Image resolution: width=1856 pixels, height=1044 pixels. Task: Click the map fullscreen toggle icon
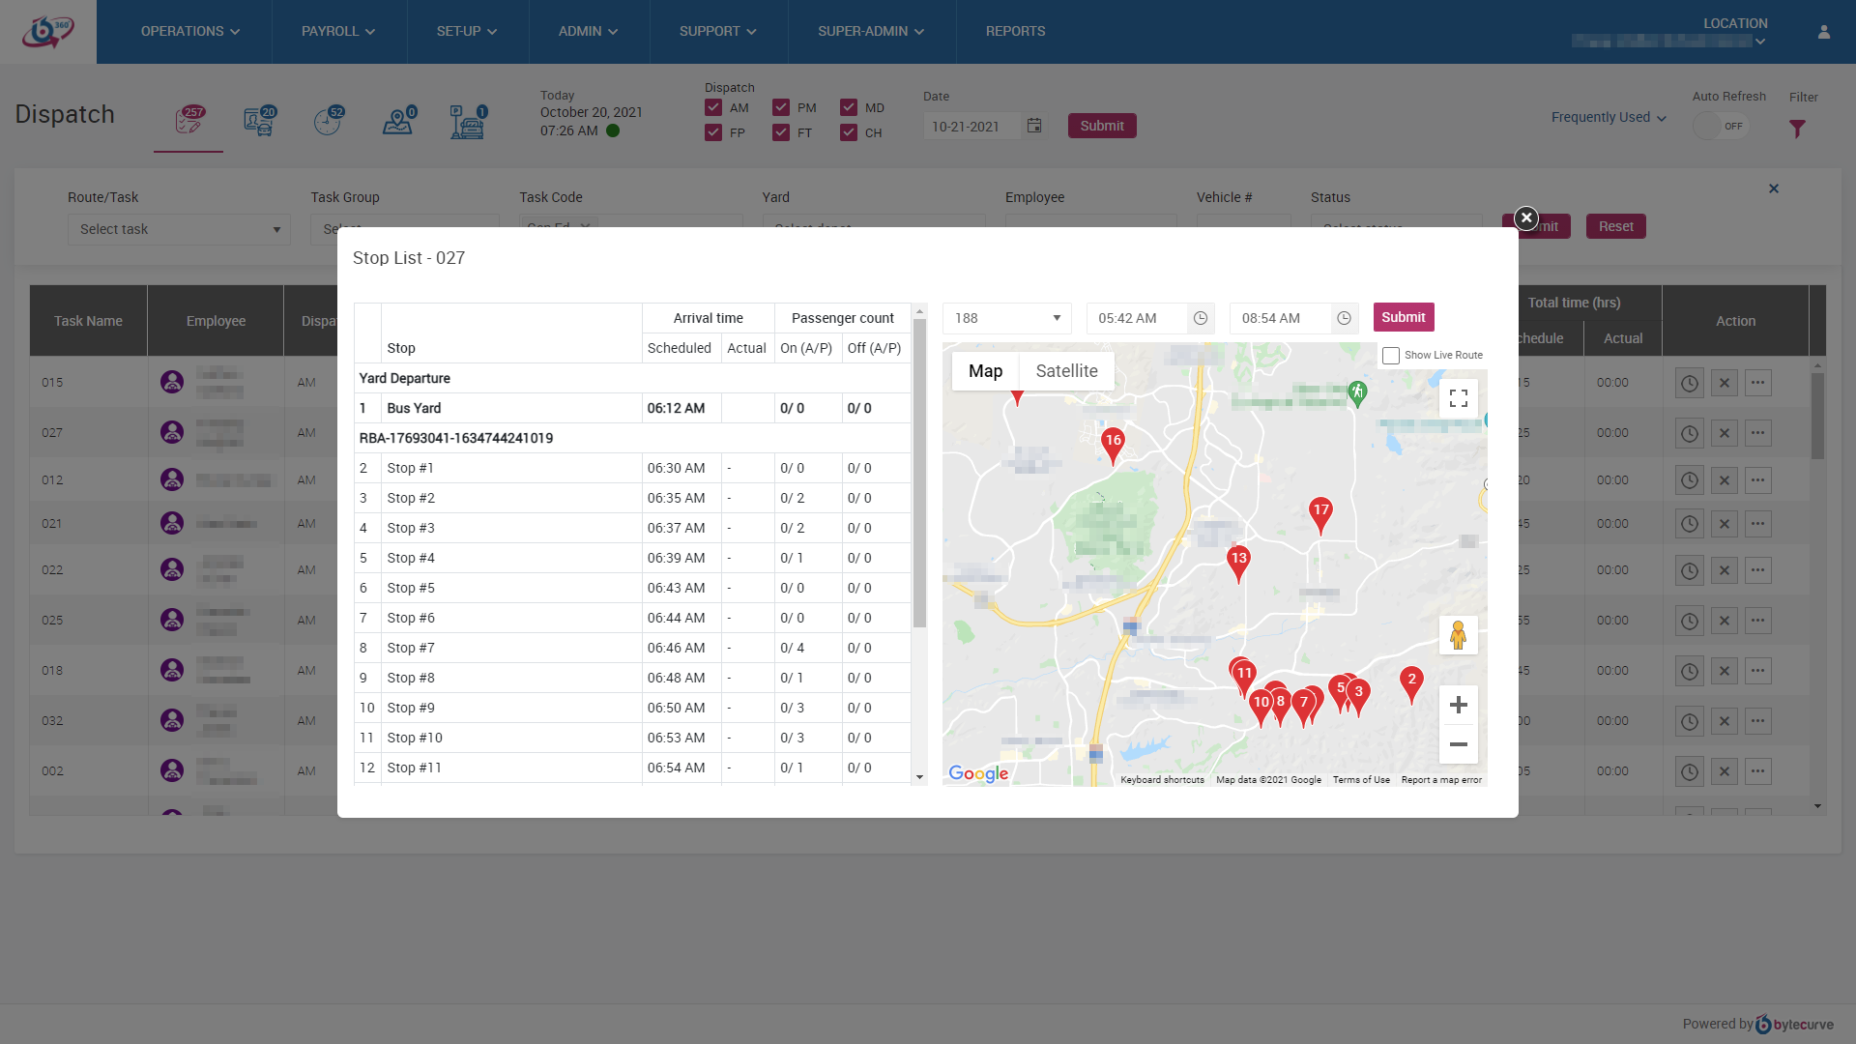[1458, 398]
